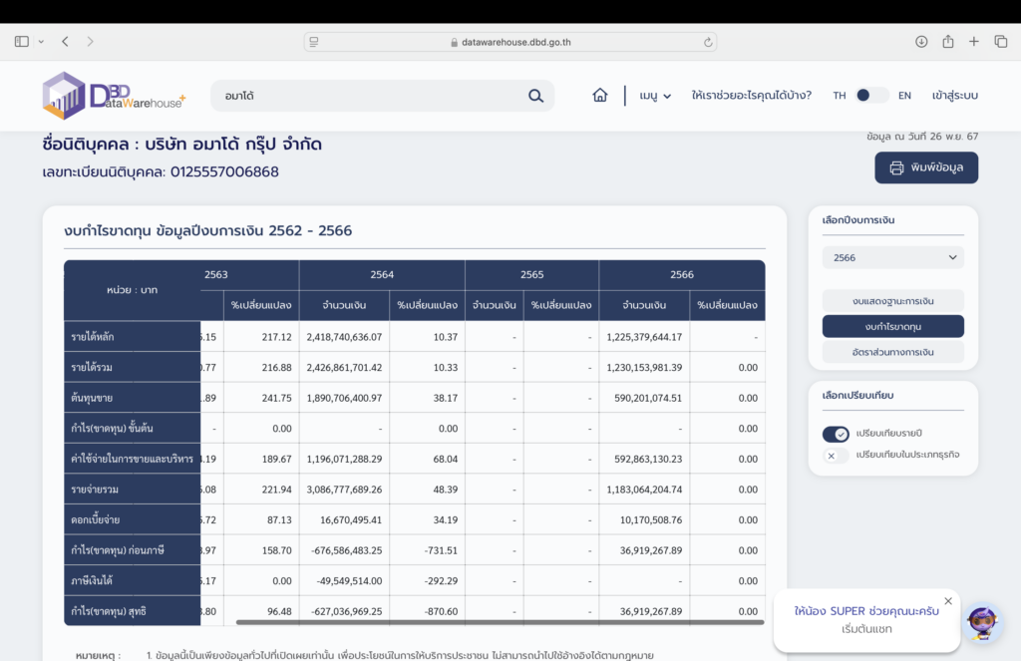Click the DBD DataWarehouse logo

pyautogui.click(x=114, y=96)
